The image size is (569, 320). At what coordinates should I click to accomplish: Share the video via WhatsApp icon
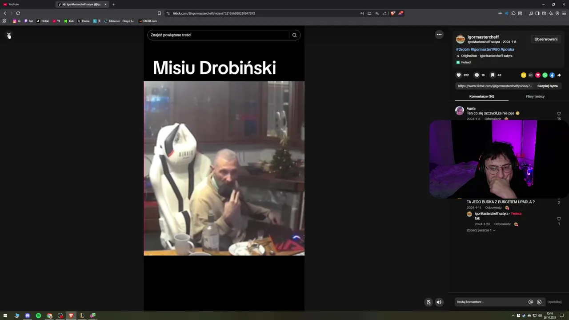[x=545, y=75]
